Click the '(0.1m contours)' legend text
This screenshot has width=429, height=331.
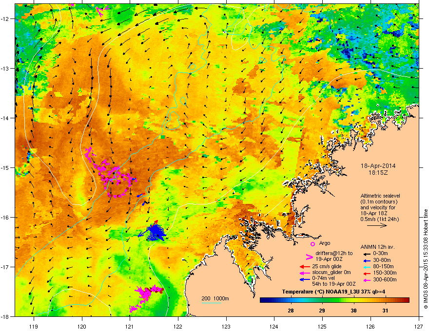coord(379,202)
